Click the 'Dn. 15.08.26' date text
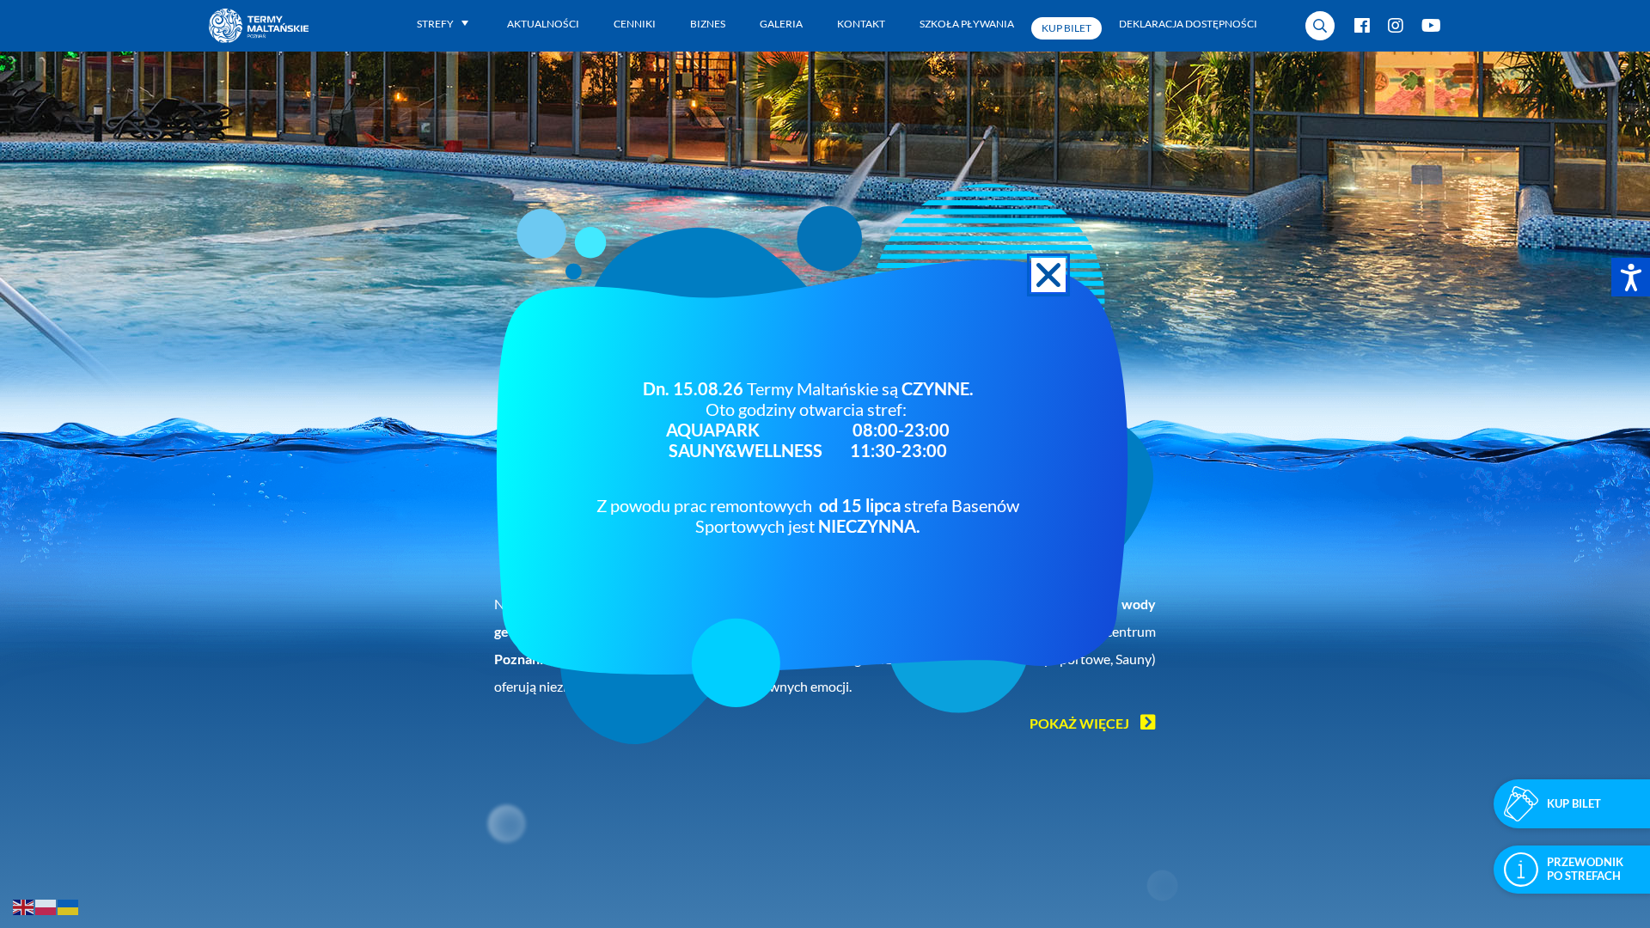 [x=693, y=388]
